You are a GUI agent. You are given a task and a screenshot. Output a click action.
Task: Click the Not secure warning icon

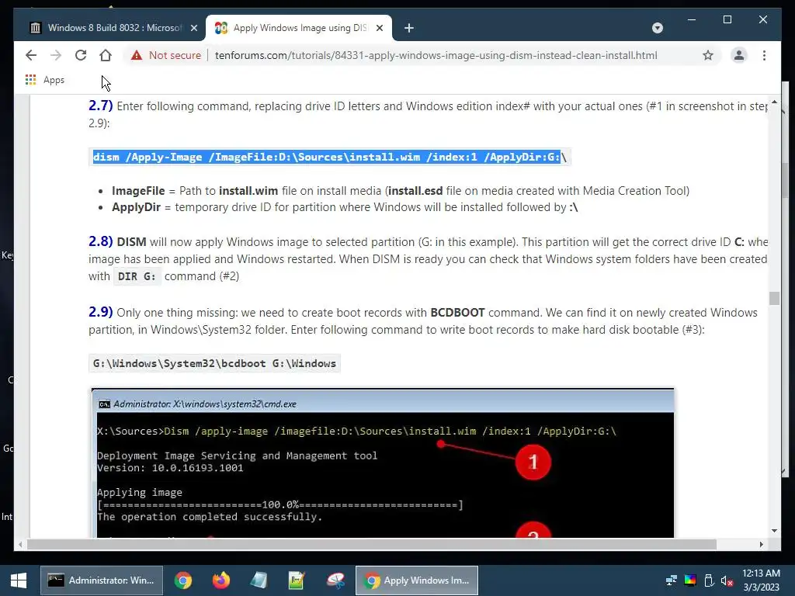coord(137,55)
